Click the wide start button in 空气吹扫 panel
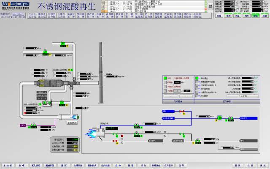Viewport: 270px width, 169px height. point(242,96)
